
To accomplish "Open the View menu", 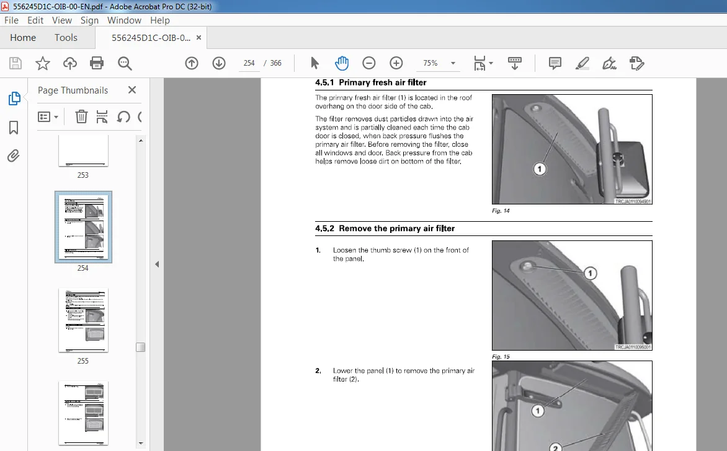I will [x=61, y=20].
